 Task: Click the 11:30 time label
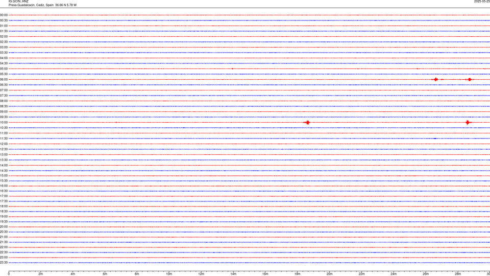pos(4,139)
